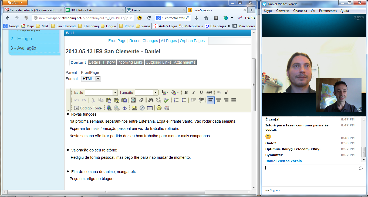Insert bulleted list
368x197 pixels.
click(x=184, y=100)
